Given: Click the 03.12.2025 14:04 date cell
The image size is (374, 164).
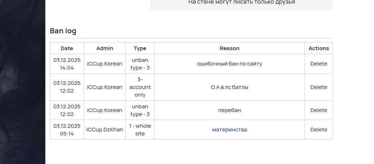Looking at the screenshot, I should [x=67, y=64].
